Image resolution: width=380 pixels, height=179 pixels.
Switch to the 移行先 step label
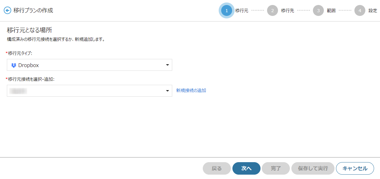288,11
